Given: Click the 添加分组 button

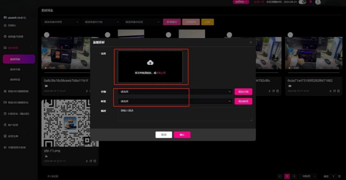Looking at the screenshot, I should 243,92.
